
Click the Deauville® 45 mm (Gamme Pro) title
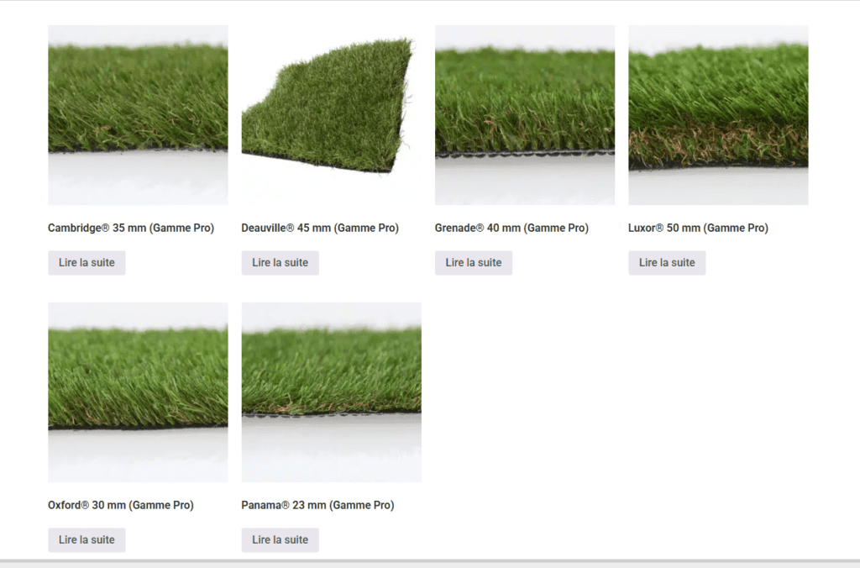point(320,228)
